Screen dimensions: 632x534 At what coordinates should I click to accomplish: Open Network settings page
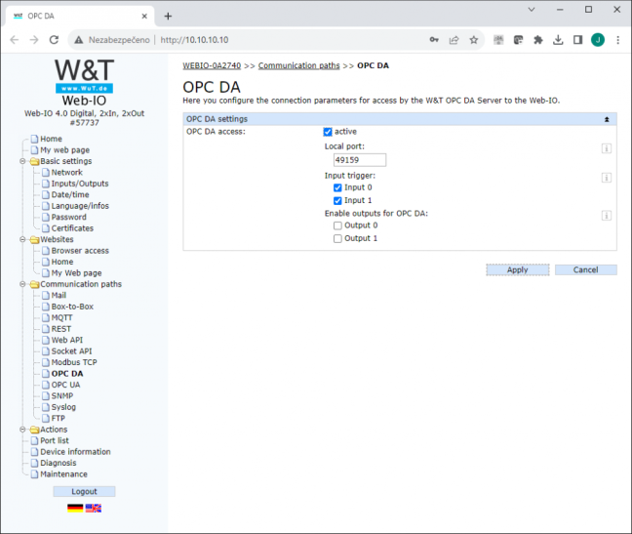pyautogui.click(x=67, y=172)
